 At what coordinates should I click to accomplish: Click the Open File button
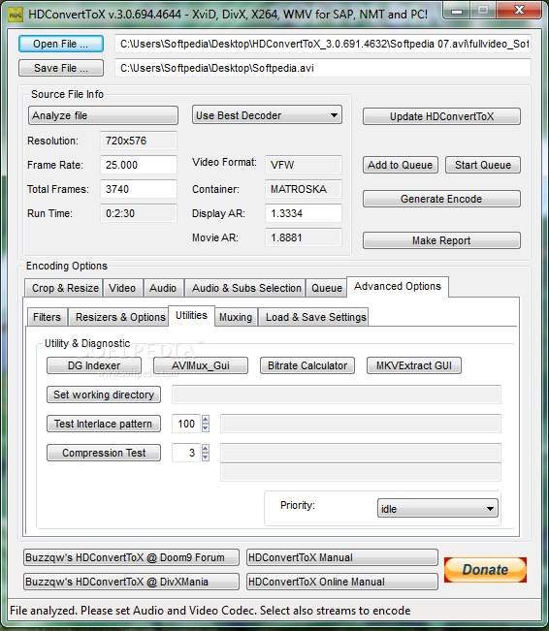61,44
